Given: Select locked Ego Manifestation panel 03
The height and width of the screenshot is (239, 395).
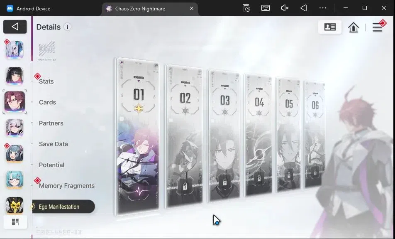Looking at the screenshot, I should tap(224, 136).
